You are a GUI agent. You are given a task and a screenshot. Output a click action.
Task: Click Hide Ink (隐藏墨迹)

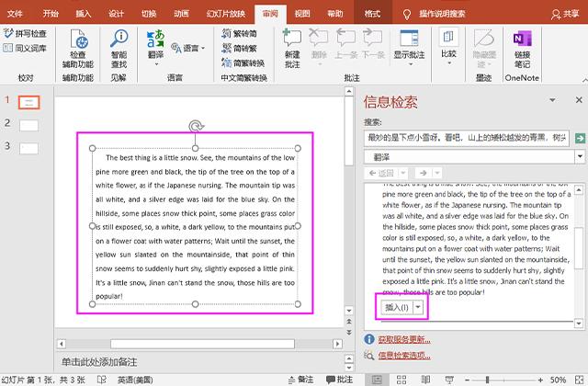484,49
